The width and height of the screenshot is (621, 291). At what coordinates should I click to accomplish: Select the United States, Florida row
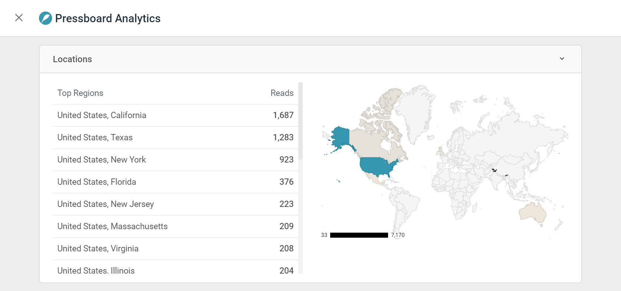[175, 182]
